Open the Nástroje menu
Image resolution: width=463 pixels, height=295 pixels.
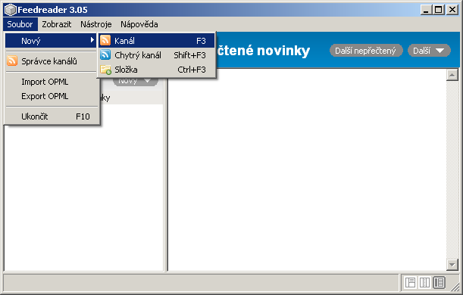pos(96,24)
